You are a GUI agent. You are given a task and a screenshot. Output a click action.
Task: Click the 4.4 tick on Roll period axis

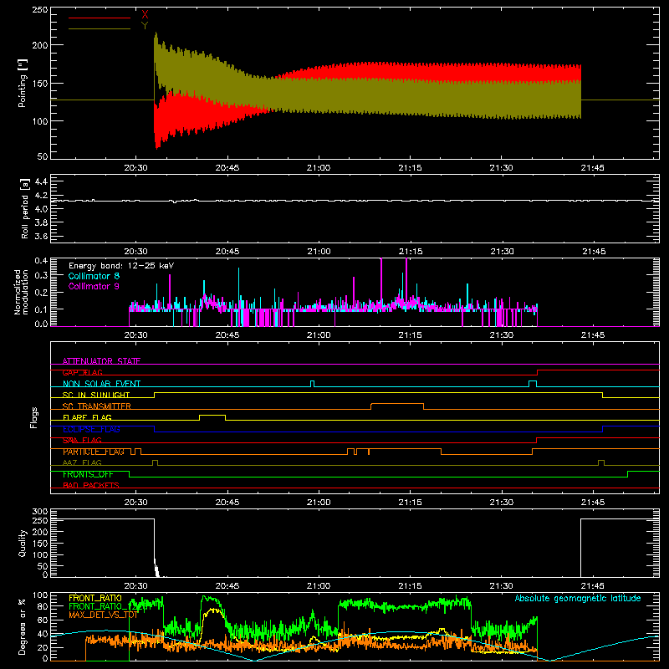(41, 181)
